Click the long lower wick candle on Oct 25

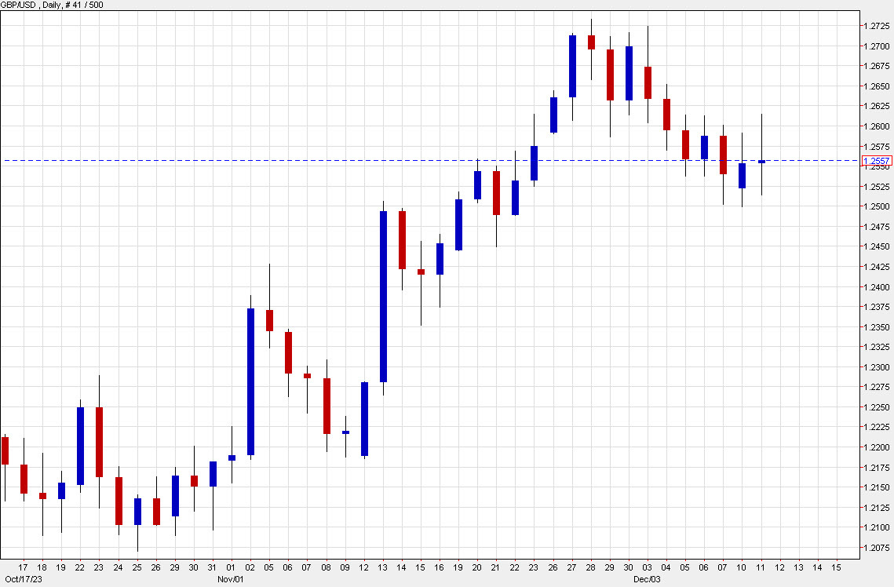point(137,510)
